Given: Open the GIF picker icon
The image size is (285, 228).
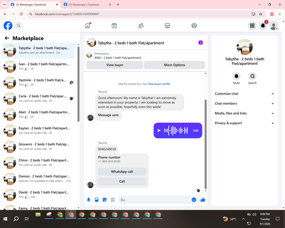Looking at the screenshot, I should pyautogui.click(x=113, y=199).
